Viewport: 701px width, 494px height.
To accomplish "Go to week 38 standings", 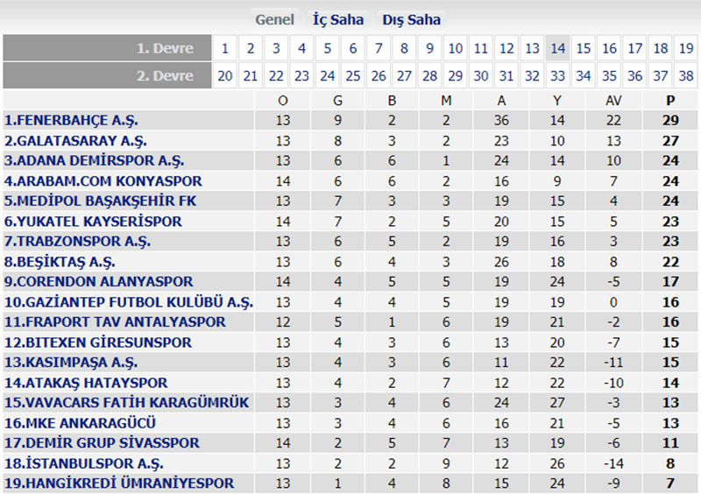I will (686, 76).
